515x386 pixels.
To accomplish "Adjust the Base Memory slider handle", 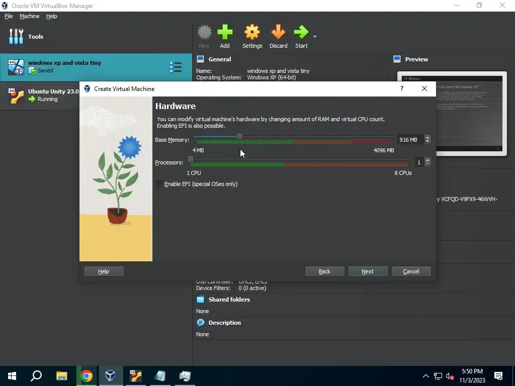I will [x=239, y=136].
